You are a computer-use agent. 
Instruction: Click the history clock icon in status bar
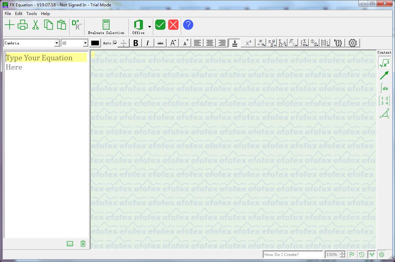(362, 255)
